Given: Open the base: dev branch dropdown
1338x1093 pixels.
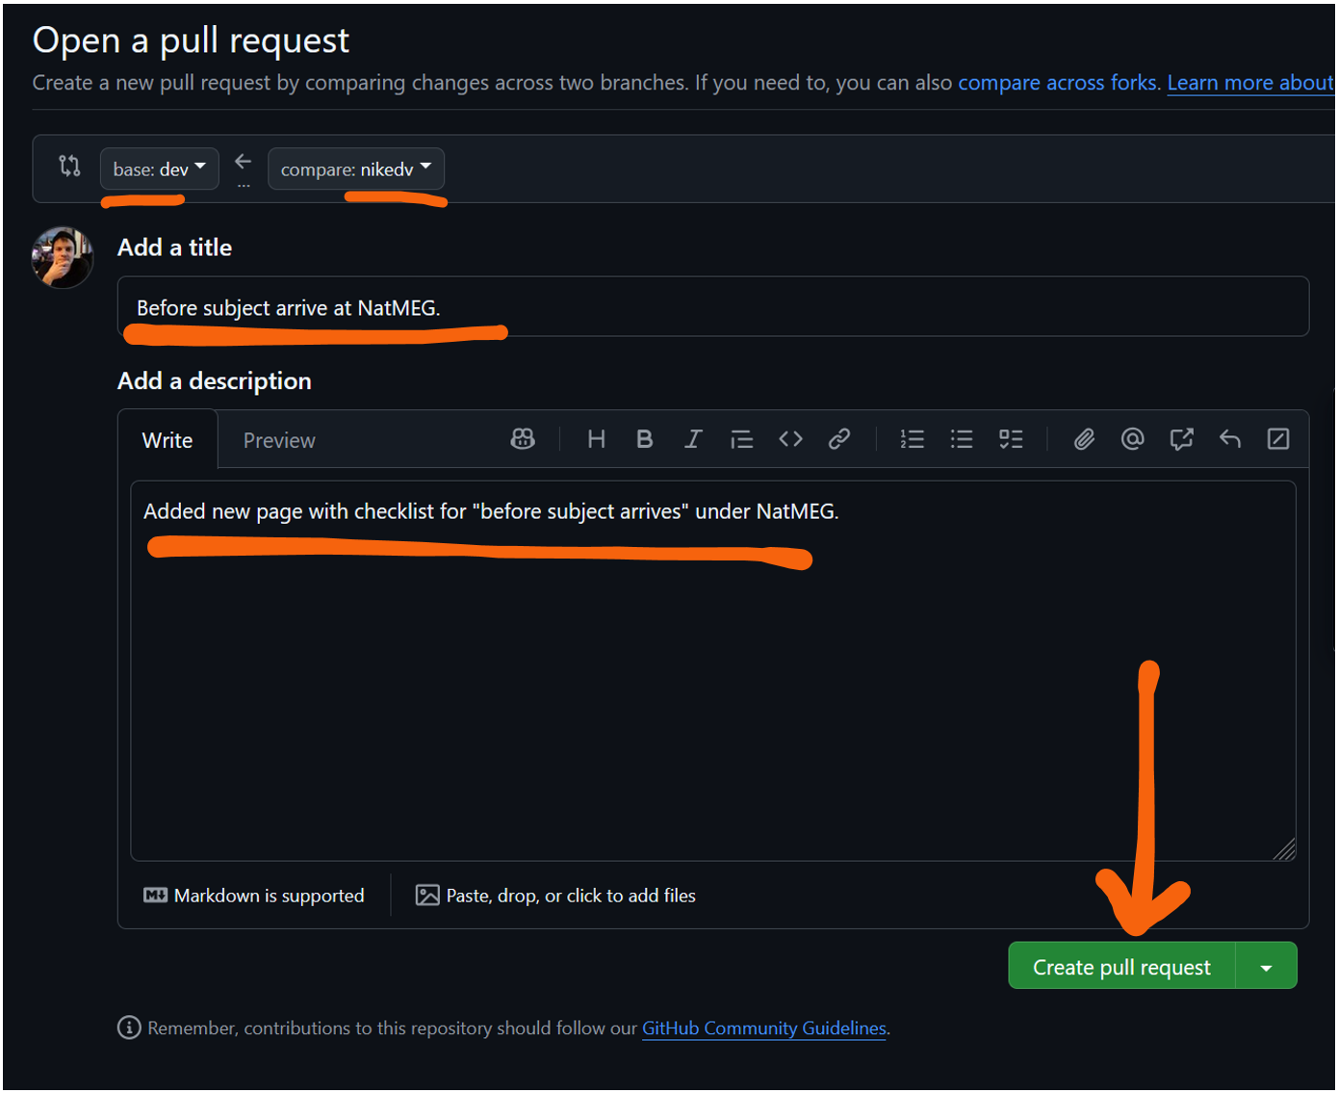Looking at the screenshot, I should pos(159,169).
